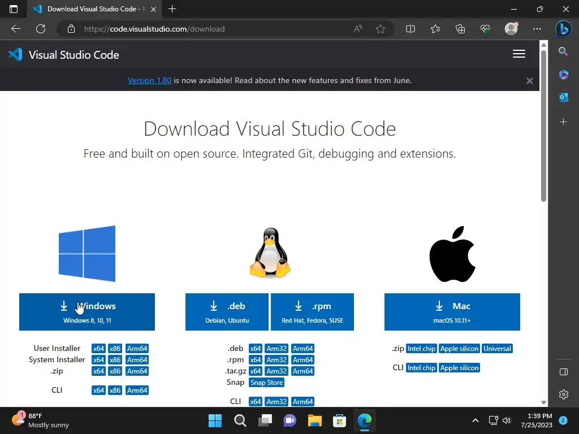The image size is (579, 434).
Task: Select Windows User Installer x64
Action: tap(98, 348)
